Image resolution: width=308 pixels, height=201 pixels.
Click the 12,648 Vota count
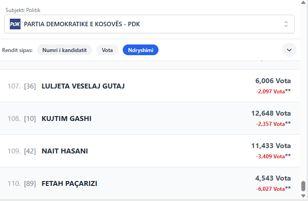pyautogui.click(x=271, y=113)
